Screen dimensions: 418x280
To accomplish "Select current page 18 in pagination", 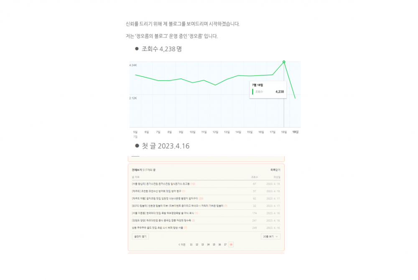I will coord(231,244).
